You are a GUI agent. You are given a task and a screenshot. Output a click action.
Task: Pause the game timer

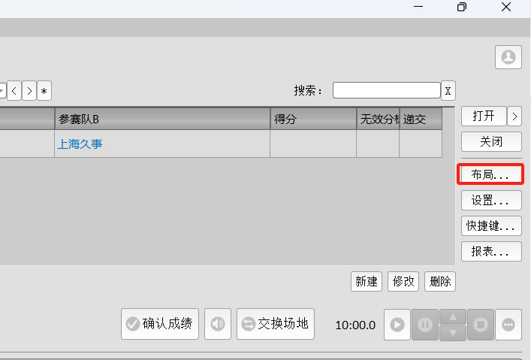coord(424,325)
